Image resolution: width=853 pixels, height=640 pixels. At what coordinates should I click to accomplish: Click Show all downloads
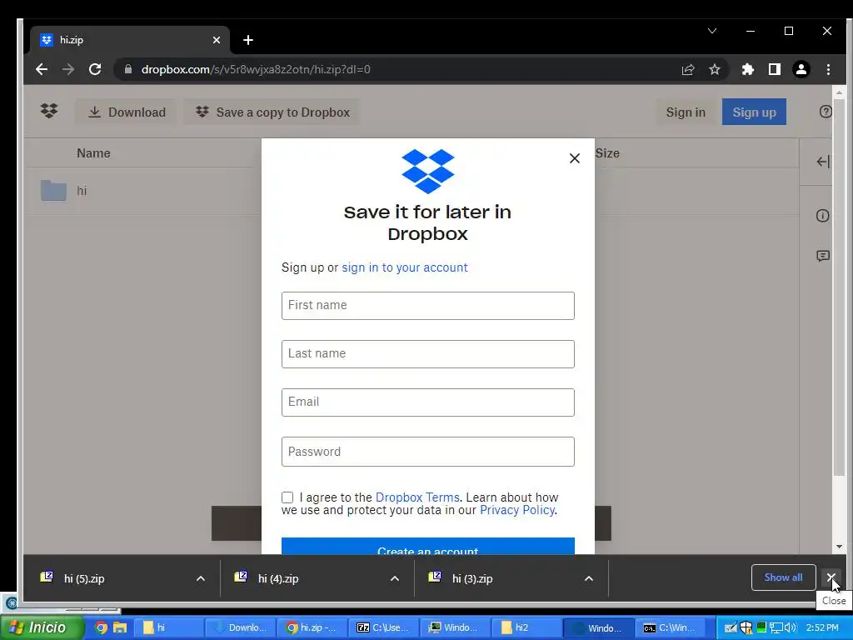click(x=783, y=577)
